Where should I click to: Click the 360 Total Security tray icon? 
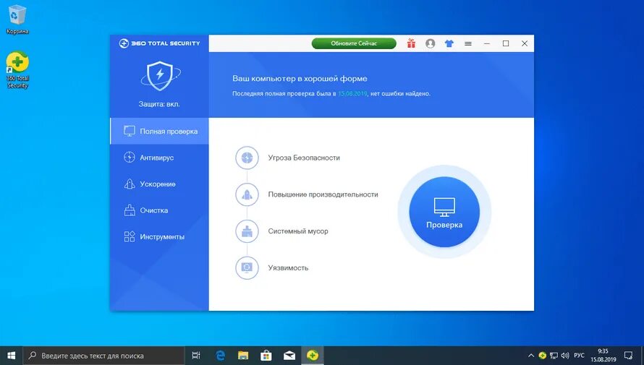pos(543,356)
